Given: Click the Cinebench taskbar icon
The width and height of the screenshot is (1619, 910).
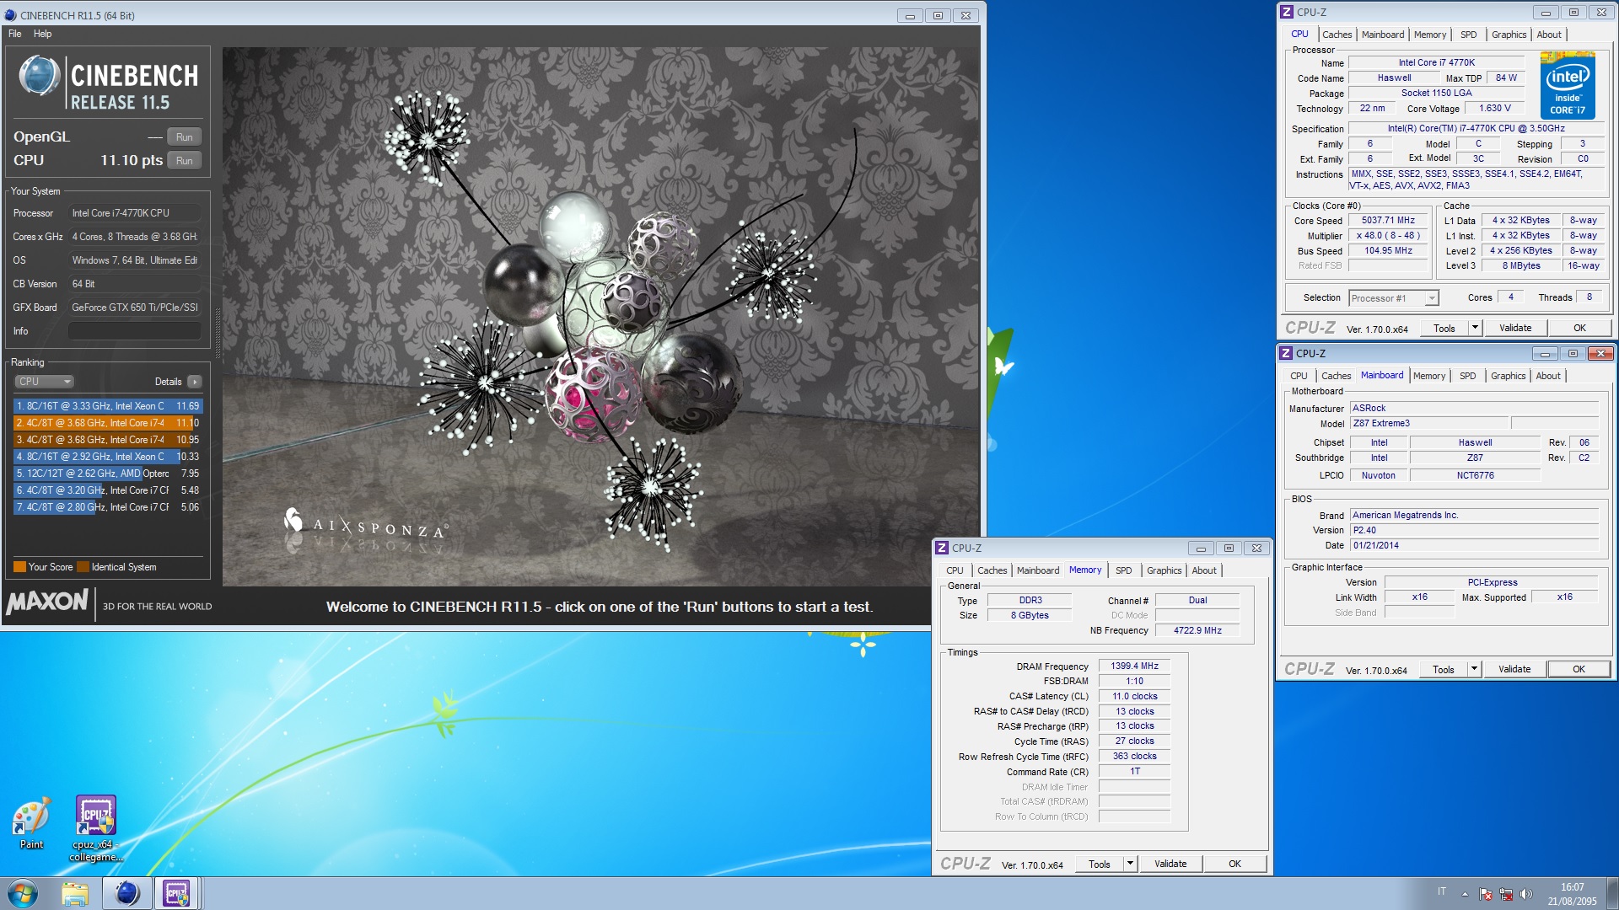Looking at the screenshot, I should (126, 893).
